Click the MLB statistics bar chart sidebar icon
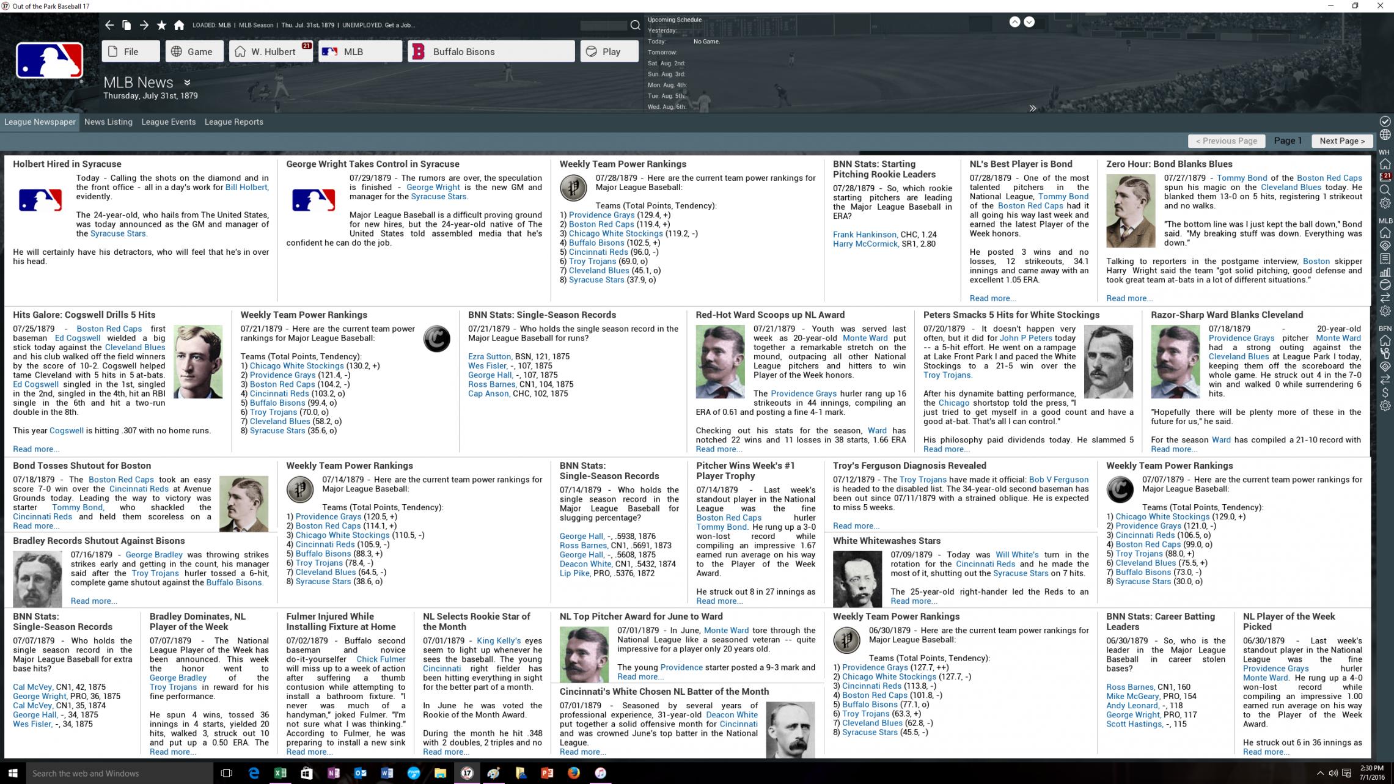The height and width of the screenshot is (784, 1394). tap(1385, 272)
